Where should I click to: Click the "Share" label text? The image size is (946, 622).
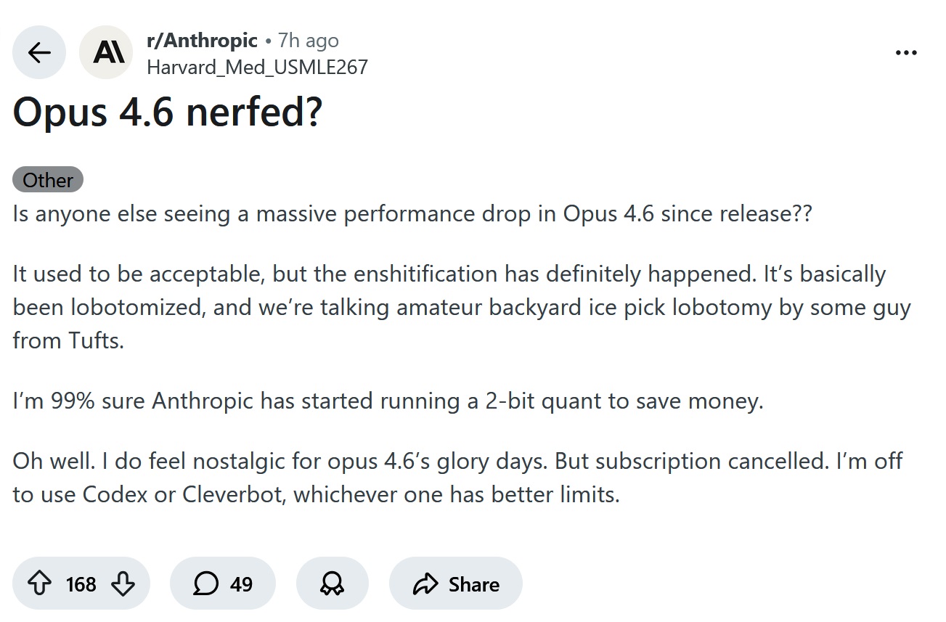473,584
